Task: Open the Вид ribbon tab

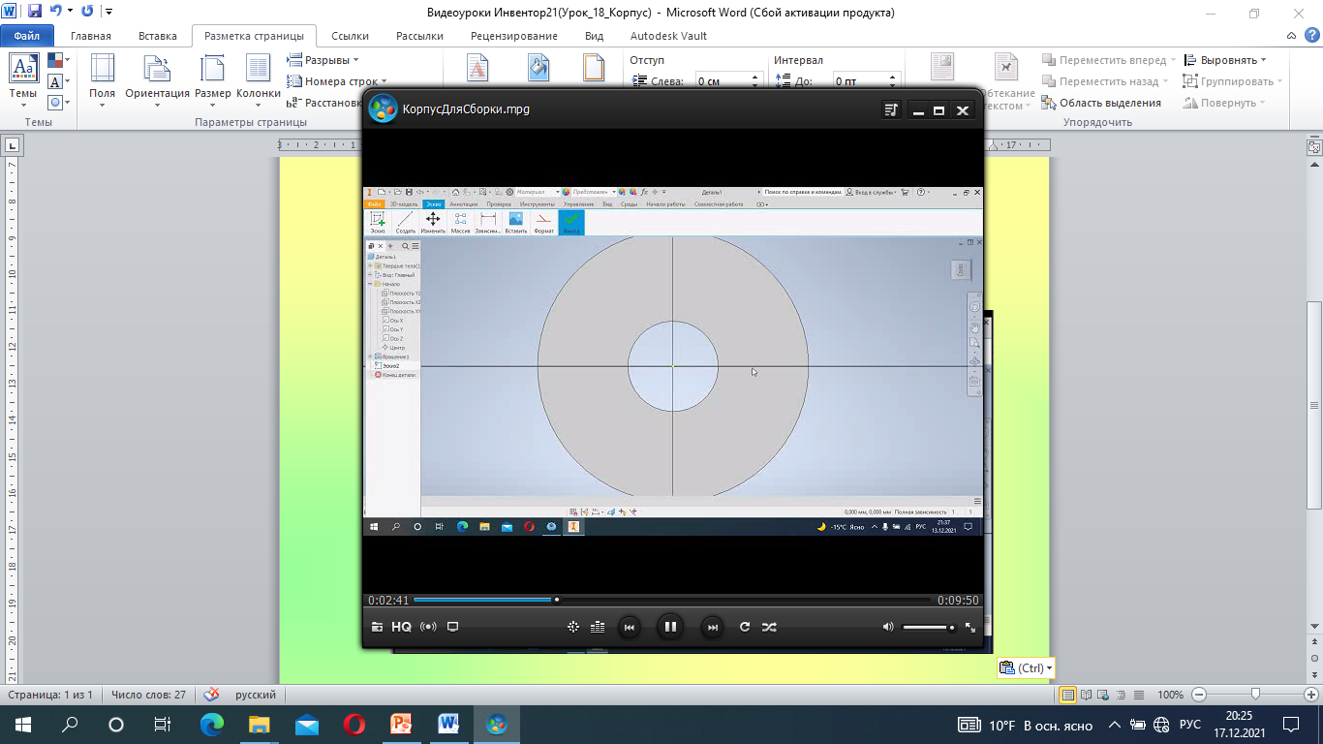Action: pos(595,36)
